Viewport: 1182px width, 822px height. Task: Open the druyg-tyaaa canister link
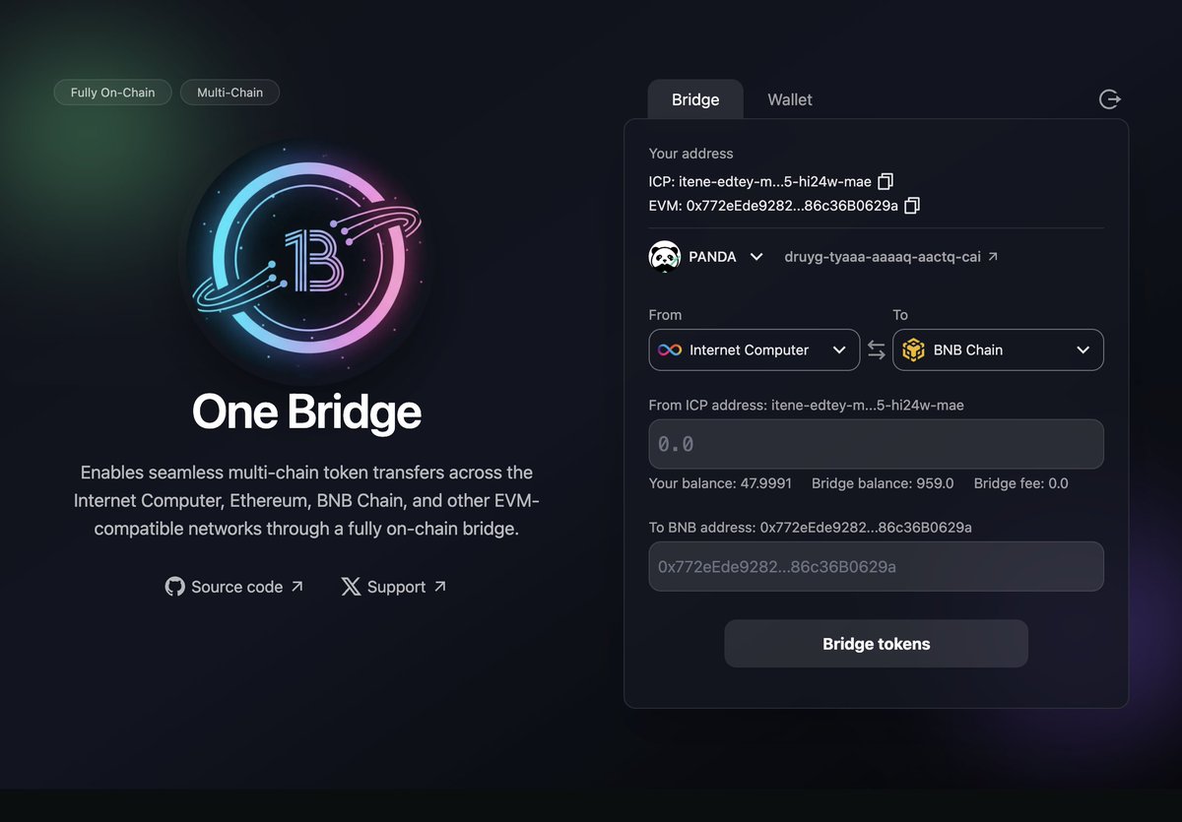point(890,257)
